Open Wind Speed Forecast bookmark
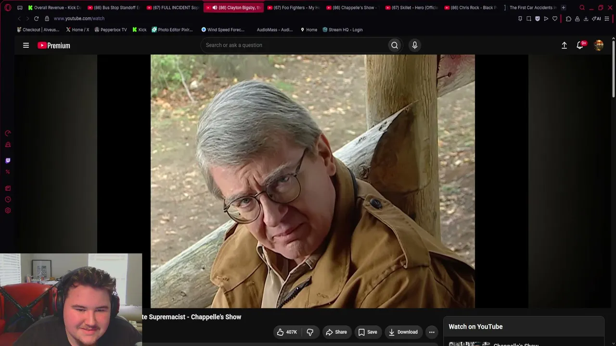This screenshot has width=616, height=346. [223, 30]
